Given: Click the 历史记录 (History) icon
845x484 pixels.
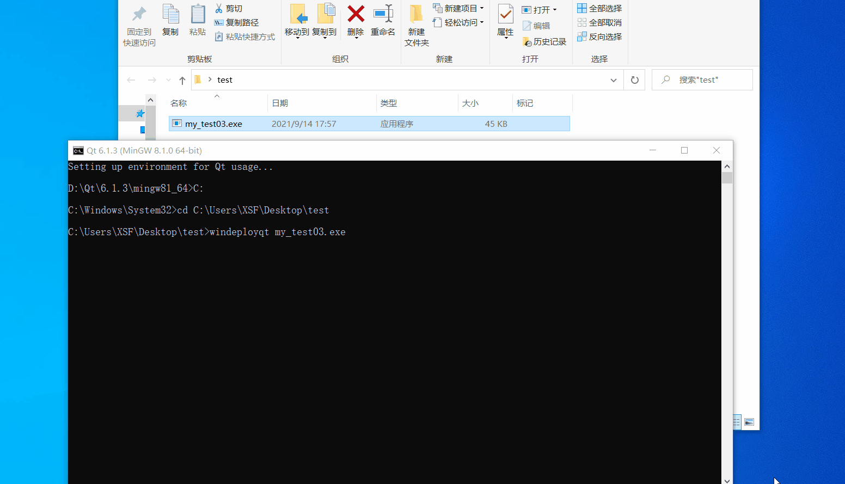Looking at the screenshot, I should coord(544,41).
